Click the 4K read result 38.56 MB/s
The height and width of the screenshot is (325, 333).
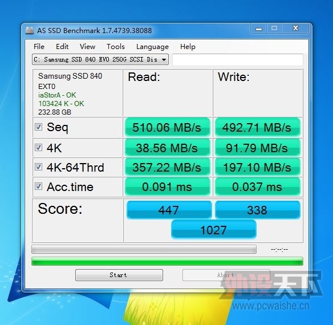tap(167, 148)
